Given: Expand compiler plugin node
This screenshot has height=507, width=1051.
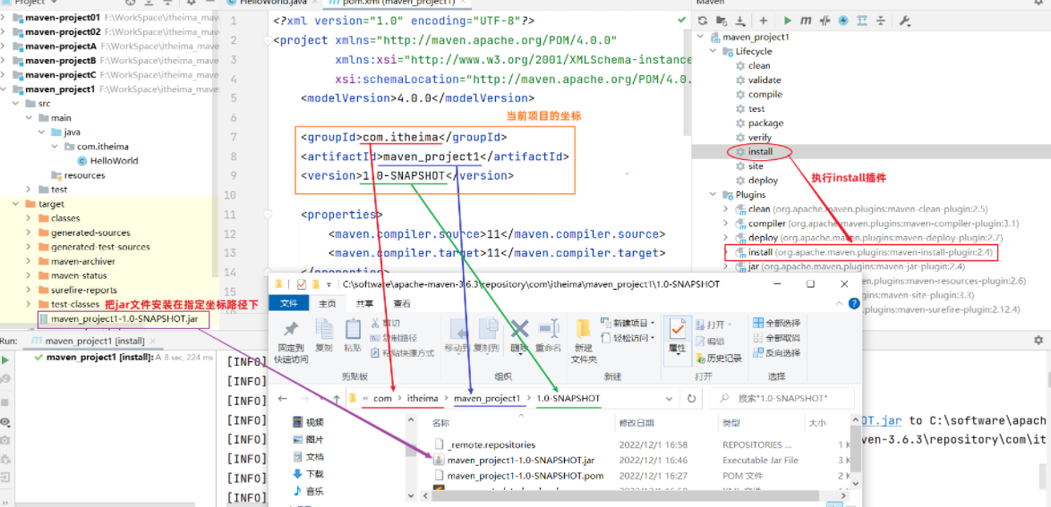Looking at the screenshot, I should point(727,224).
